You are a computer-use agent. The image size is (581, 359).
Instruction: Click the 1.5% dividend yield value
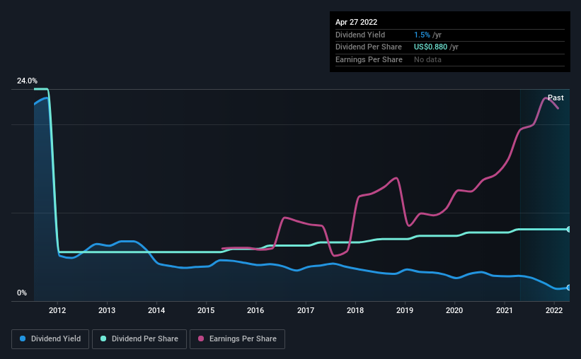click(x=422, y=35)
